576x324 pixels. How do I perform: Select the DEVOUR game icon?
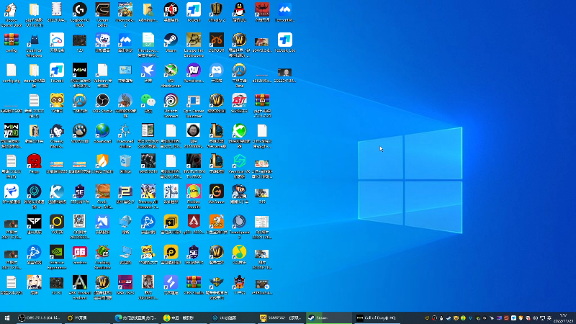pyautogui.click(x=217, y=43)
